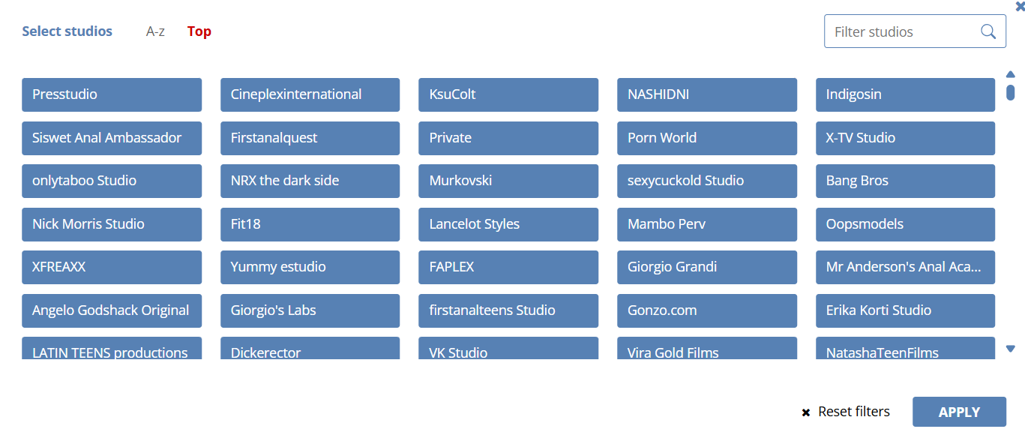This screenshot has width=1025, height=438.
Task: Select the X-TV Studio filter
Action: pos(905,138)
